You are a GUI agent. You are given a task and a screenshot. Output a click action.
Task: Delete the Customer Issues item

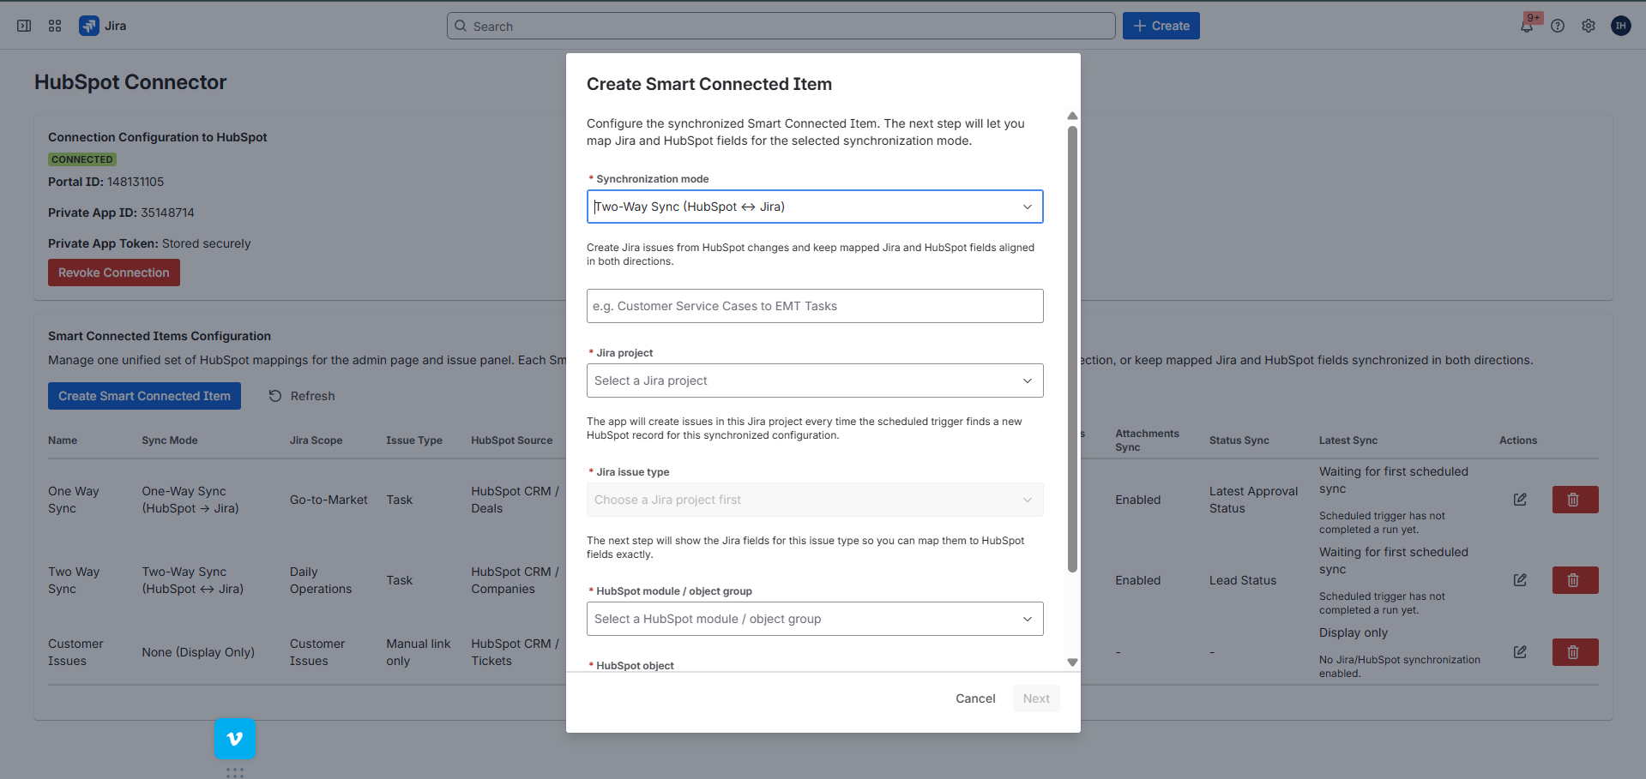1575,651
